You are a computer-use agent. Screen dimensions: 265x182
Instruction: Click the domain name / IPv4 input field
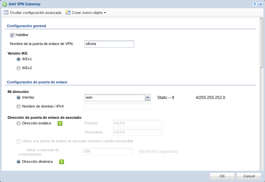(118, 107)
